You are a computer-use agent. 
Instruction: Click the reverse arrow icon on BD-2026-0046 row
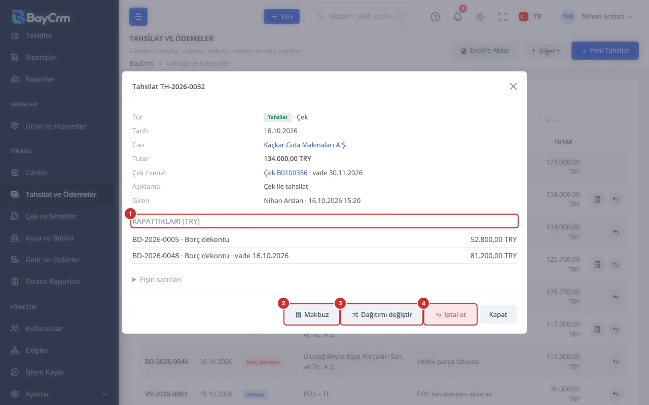tap(616, 362)
